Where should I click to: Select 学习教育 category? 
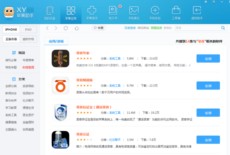tap(11, 108)
